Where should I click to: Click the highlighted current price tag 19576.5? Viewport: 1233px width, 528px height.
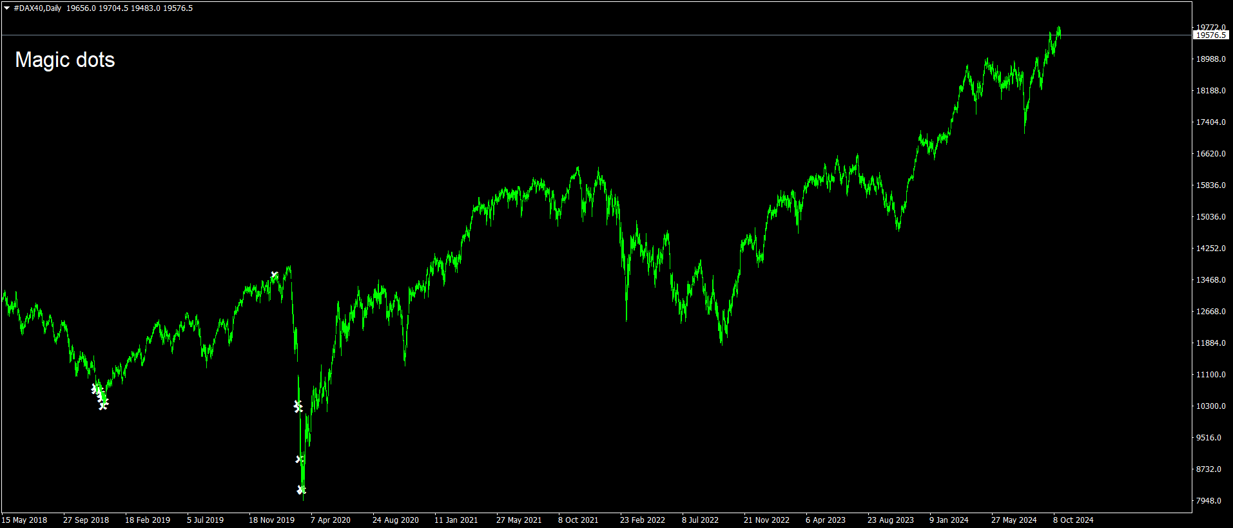pos(1211,35)
